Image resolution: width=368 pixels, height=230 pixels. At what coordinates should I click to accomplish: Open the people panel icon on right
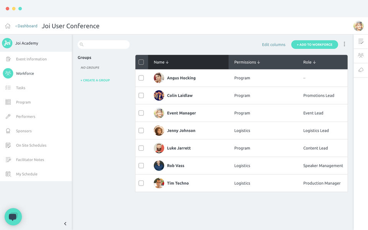click(x=361, y=56)
